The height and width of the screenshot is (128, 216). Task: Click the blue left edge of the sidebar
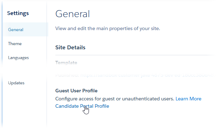click(2, 65)
